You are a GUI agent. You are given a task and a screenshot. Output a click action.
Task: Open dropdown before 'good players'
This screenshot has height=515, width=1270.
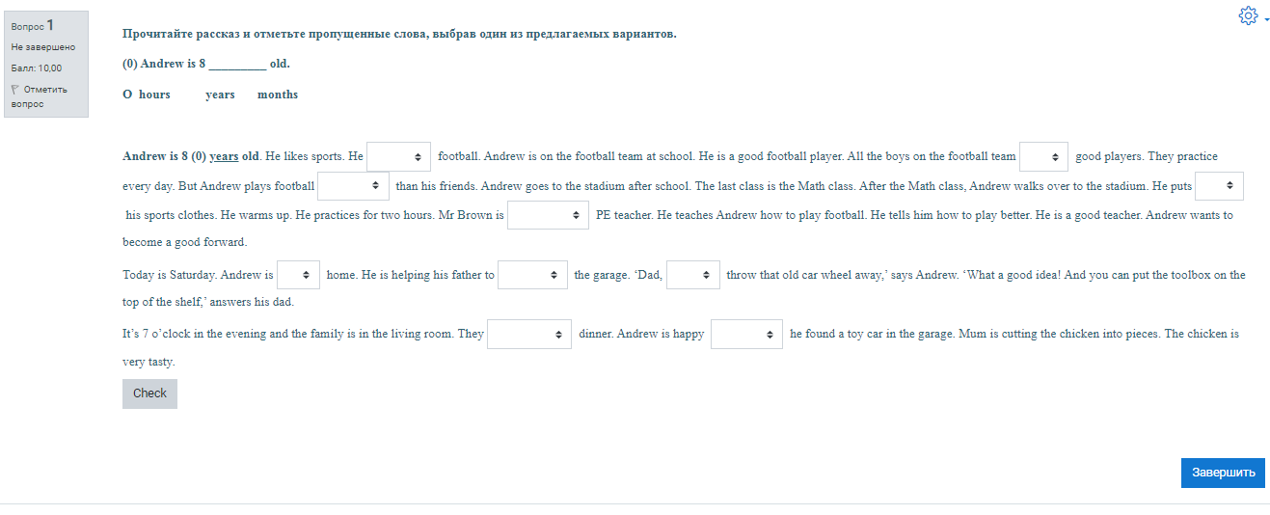(x=1043, y=156)
